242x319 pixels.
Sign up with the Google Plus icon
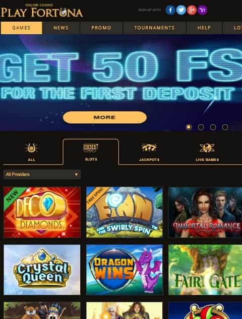192,10
